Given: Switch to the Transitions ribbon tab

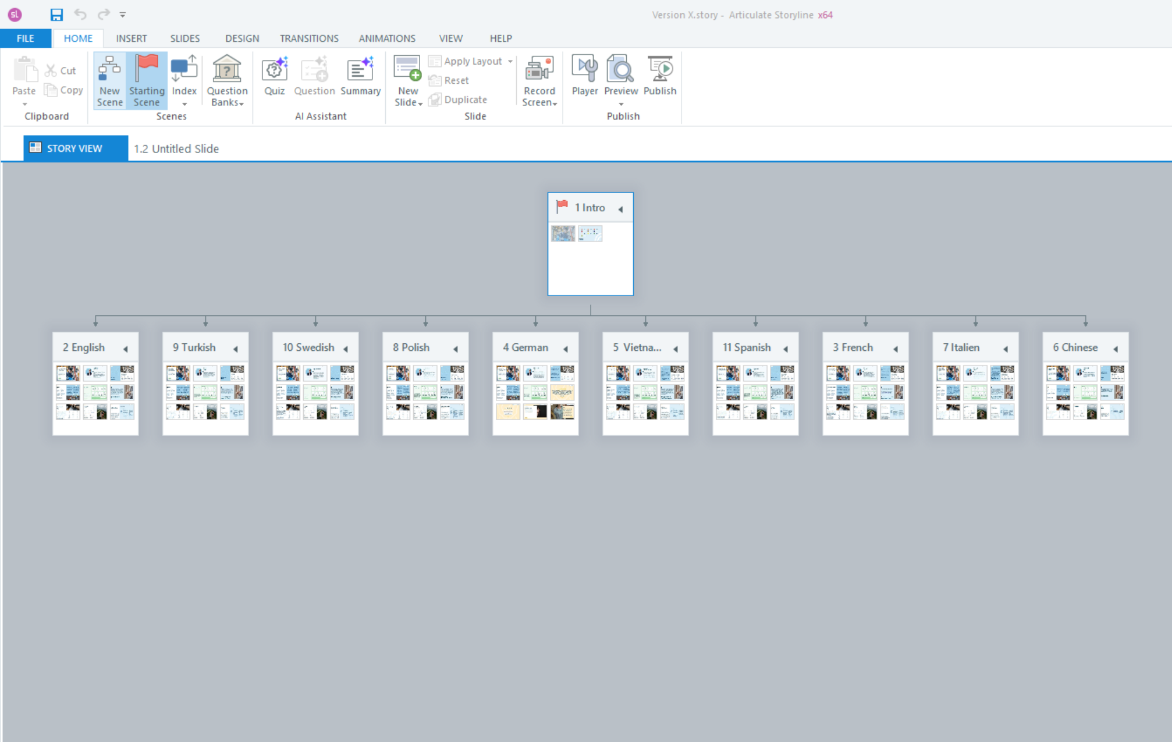Looking at the screenshot, I should tap(308, 38).
